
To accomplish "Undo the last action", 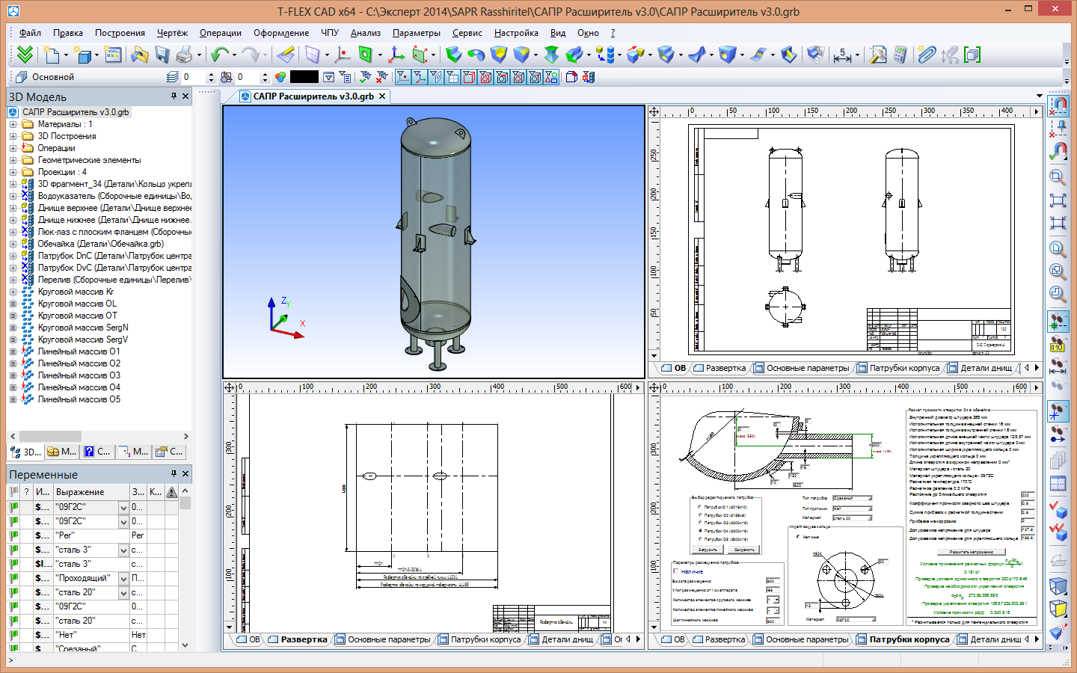I will pos(219,55).
